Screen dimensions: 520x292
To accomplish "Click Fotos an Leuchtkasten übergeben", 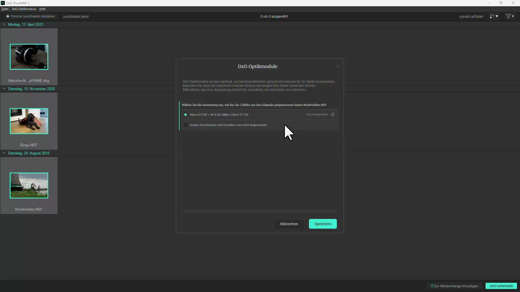I will click(30, 16).
